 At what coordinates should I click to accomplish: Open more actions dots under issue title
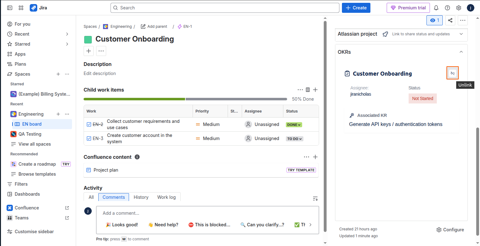101,51
